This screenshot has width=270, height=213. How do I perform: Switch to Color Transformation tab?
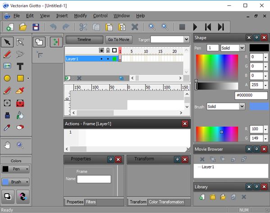tap(166, 202)
